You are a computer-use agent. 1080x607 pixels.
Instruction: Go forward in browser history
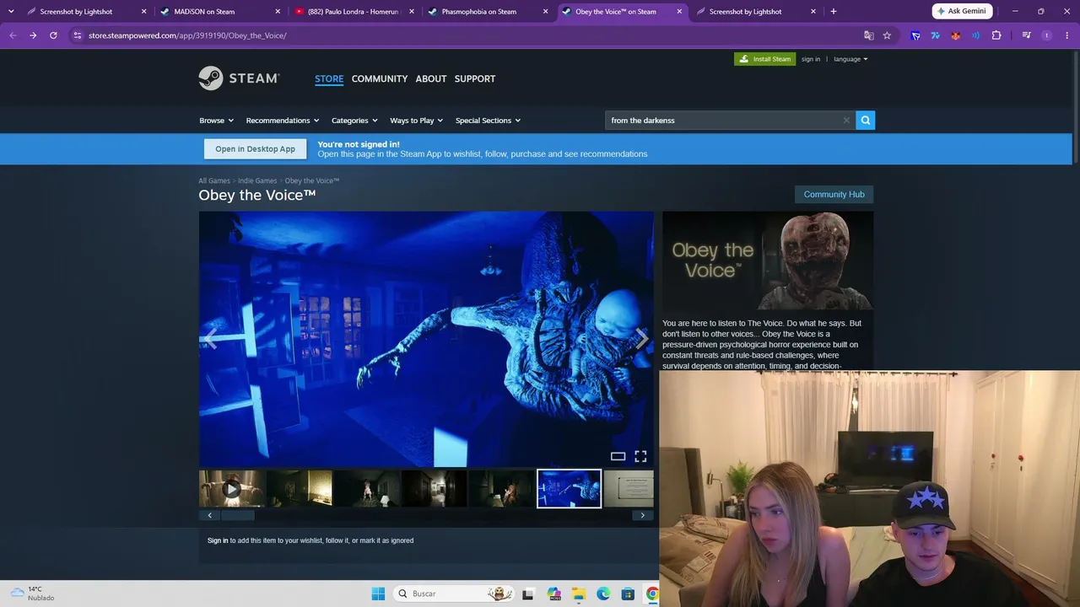pyautogui.click(x=33, y=35)
